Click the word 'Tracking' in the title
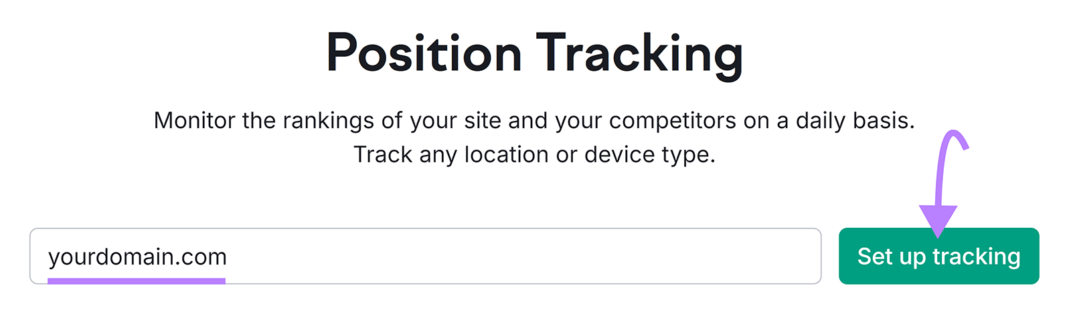 click(x=639, y=53)
